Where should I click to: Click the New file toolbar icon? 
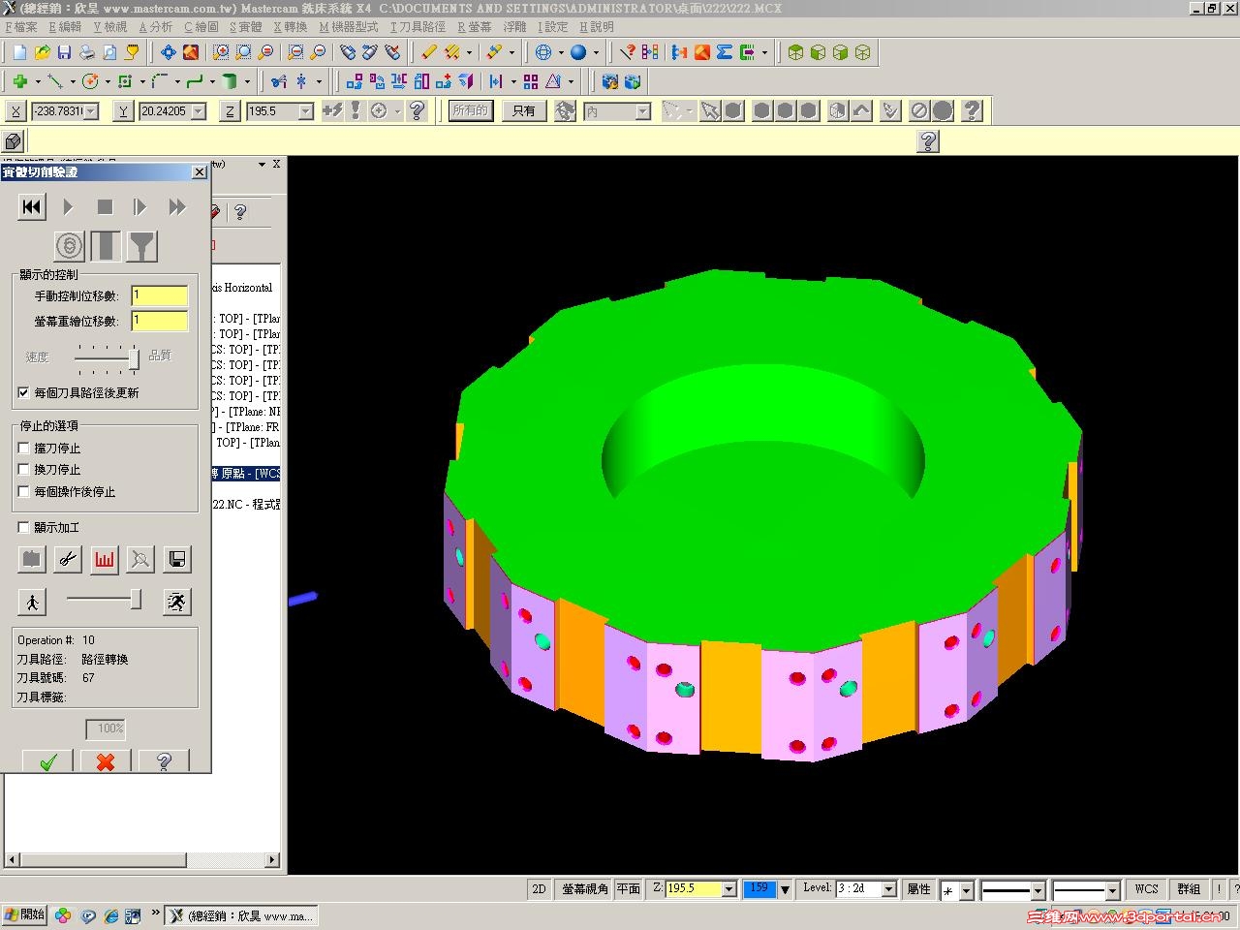coord(19,52)
